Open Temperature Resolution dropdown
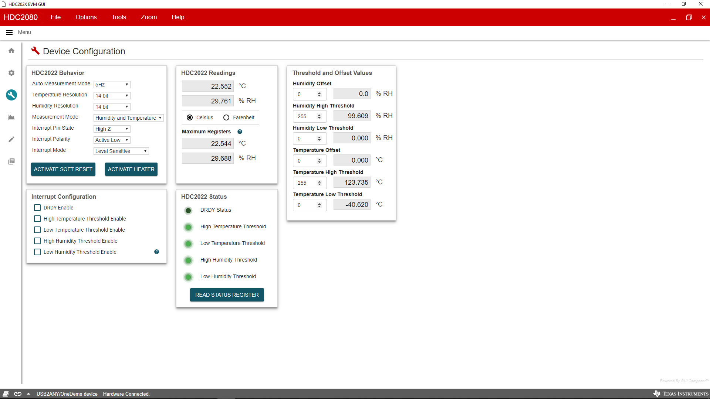This screenshot has height=399, width=710. (112, 96)
